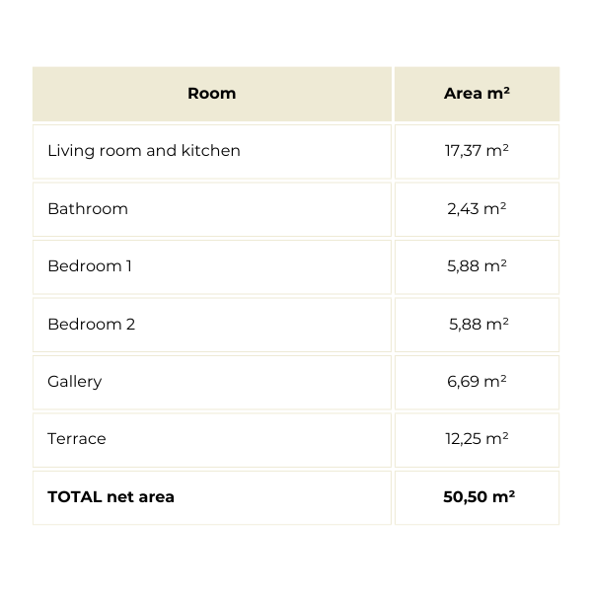Select the 17,37 m² area value
The height and width of the screenshot is (592, 592).
(x=477, y=151)
